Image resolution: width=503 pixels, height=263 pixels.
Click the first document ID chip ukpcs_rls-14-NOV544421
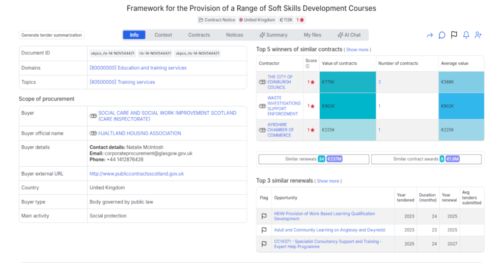112,53
